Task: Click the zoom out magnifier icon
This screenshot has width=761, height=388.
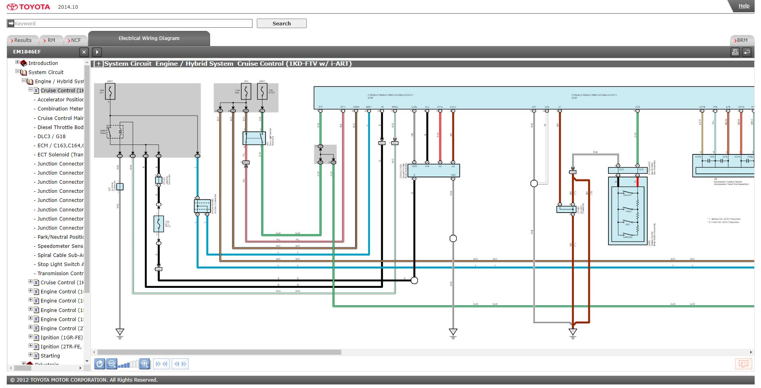Action: coord(112,364)
